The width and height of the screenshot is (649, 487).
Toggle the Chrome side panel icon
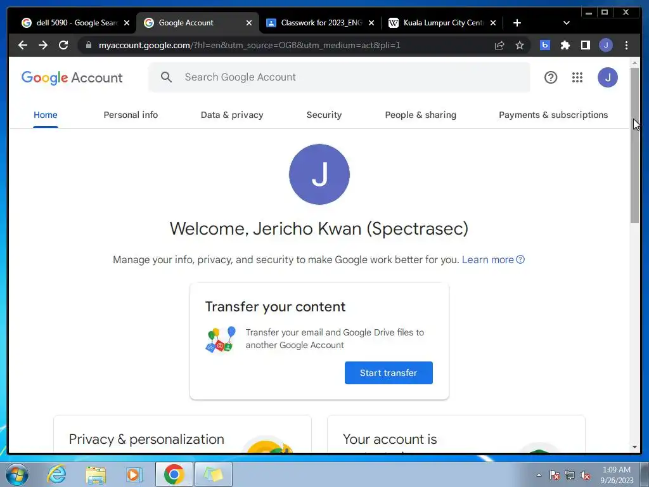point(585,45)
